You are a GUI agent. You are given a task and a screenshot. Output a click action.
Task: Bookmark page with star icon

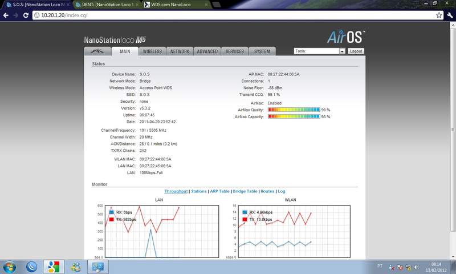(x=439, y=15)
